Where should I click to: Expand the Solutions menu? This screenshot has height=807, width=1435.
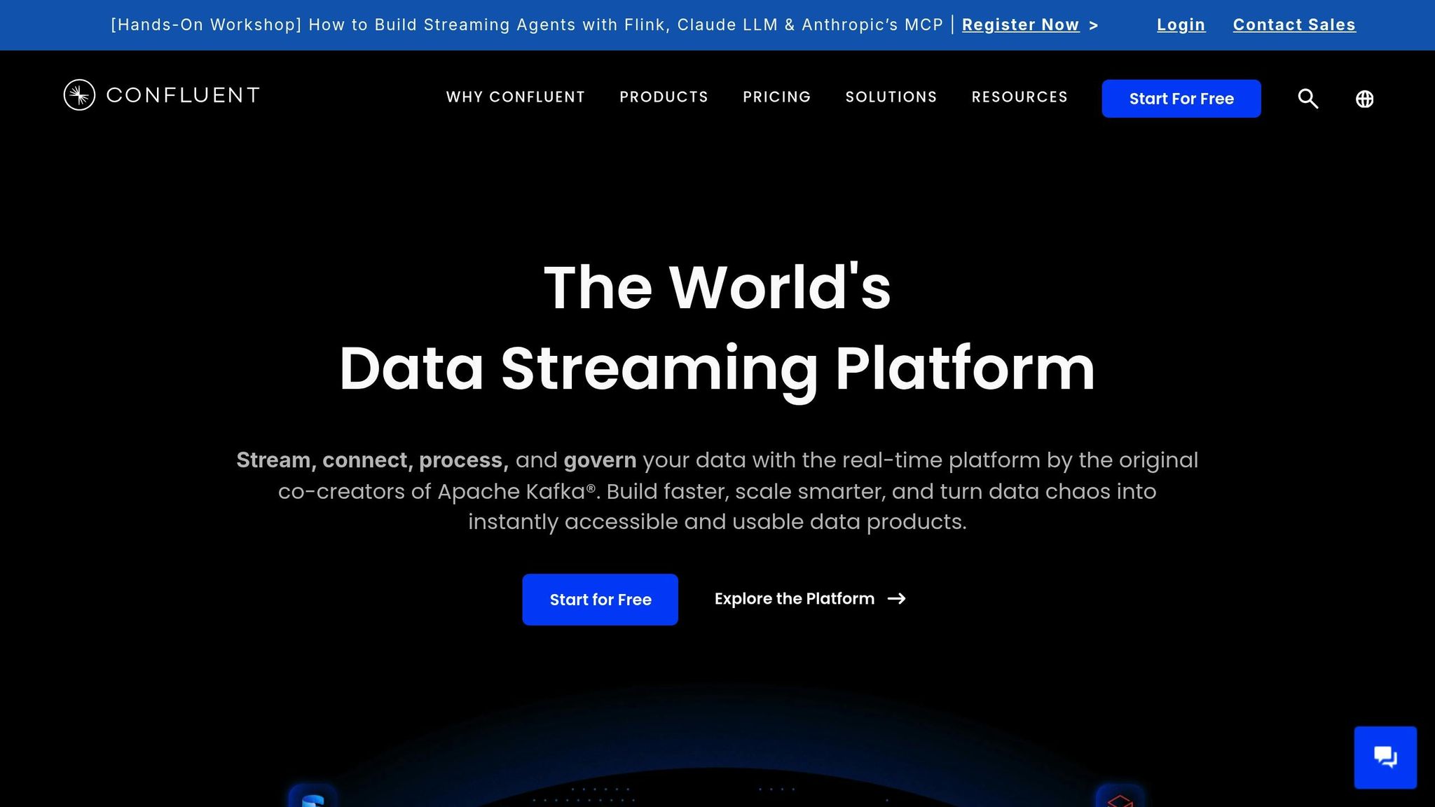point(891,97)
